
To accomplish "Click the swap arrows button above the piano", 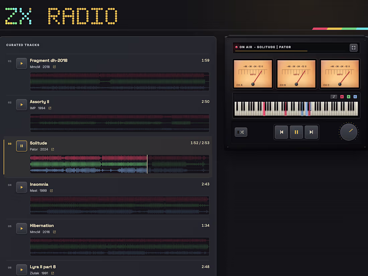I will coord(334,97).
